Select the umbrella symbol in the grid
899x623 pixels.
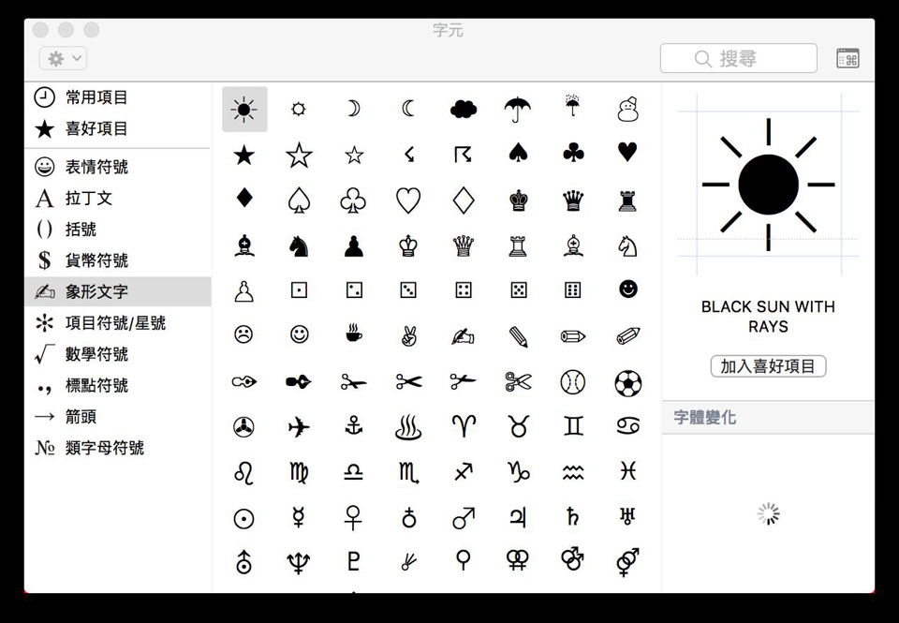(518, 110)
